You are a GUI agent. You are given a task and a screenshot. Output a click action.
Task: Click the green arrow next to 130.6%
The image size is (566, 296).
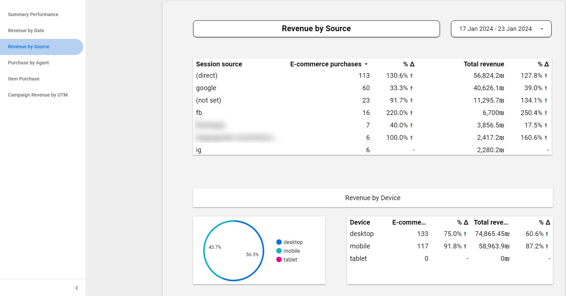pos(411,76)
